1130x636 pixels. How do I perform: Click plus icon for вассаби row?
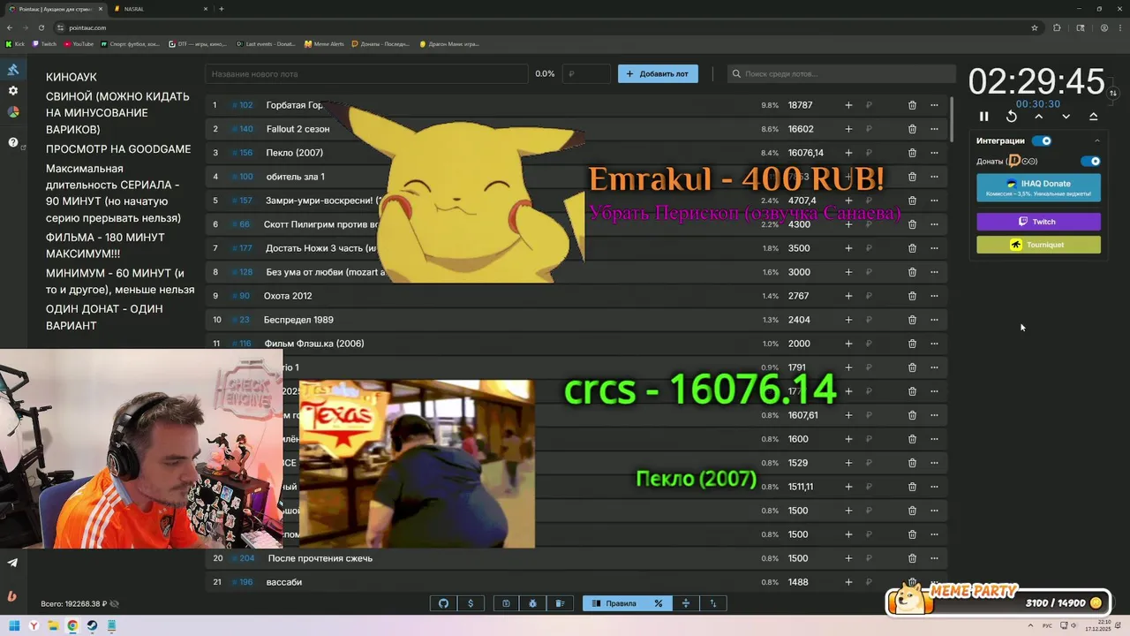tap(848, 582)
